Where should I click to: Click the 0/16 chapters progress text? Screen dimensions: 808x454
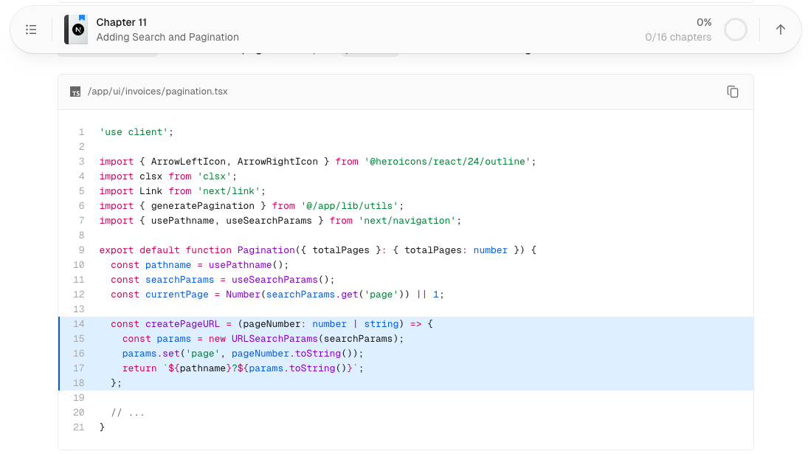[x=678, y=37]
